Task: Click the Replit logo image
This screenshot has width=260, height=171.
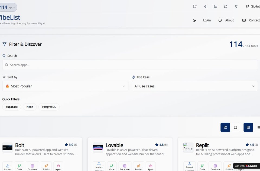Action: pos(188,148)
